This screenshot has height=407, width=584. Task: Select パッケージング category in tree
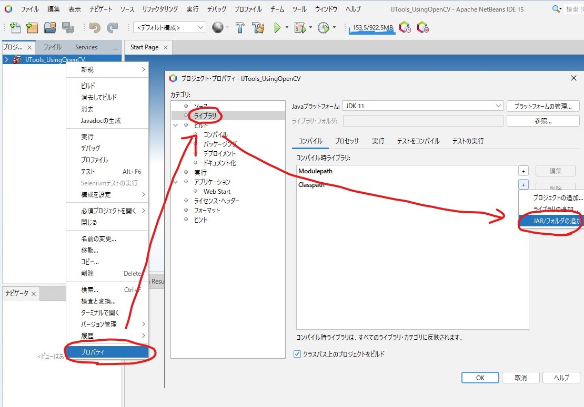[220, 144]
